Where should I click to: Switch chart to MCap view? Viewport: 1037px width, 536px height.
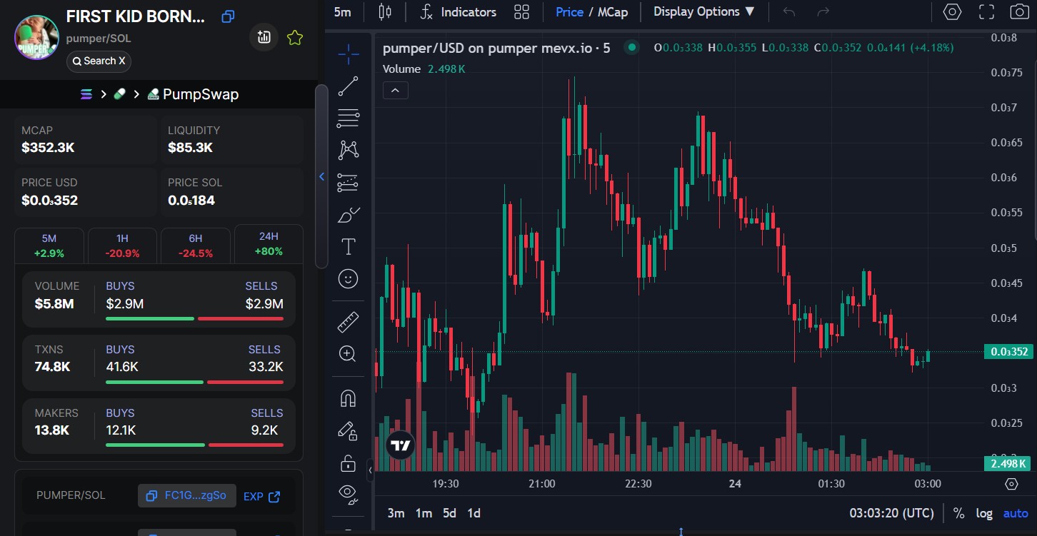pos(613,11)
